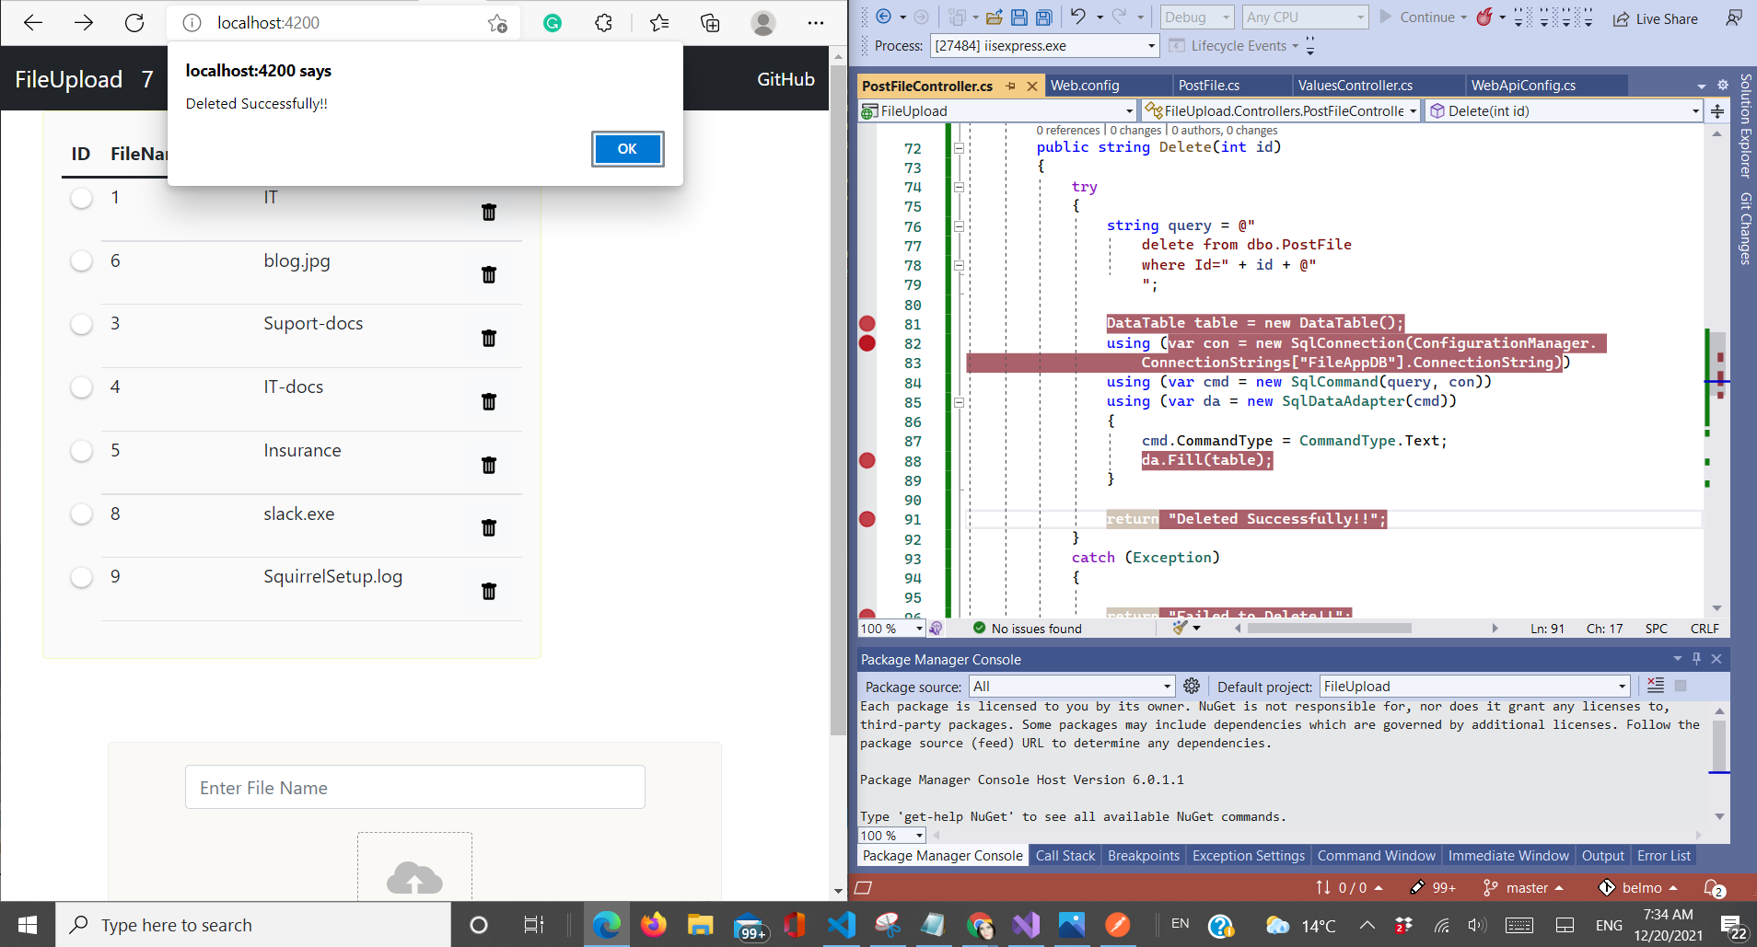Click the Save icon in Visual Studio toolbar

(x=1019, y=17)
